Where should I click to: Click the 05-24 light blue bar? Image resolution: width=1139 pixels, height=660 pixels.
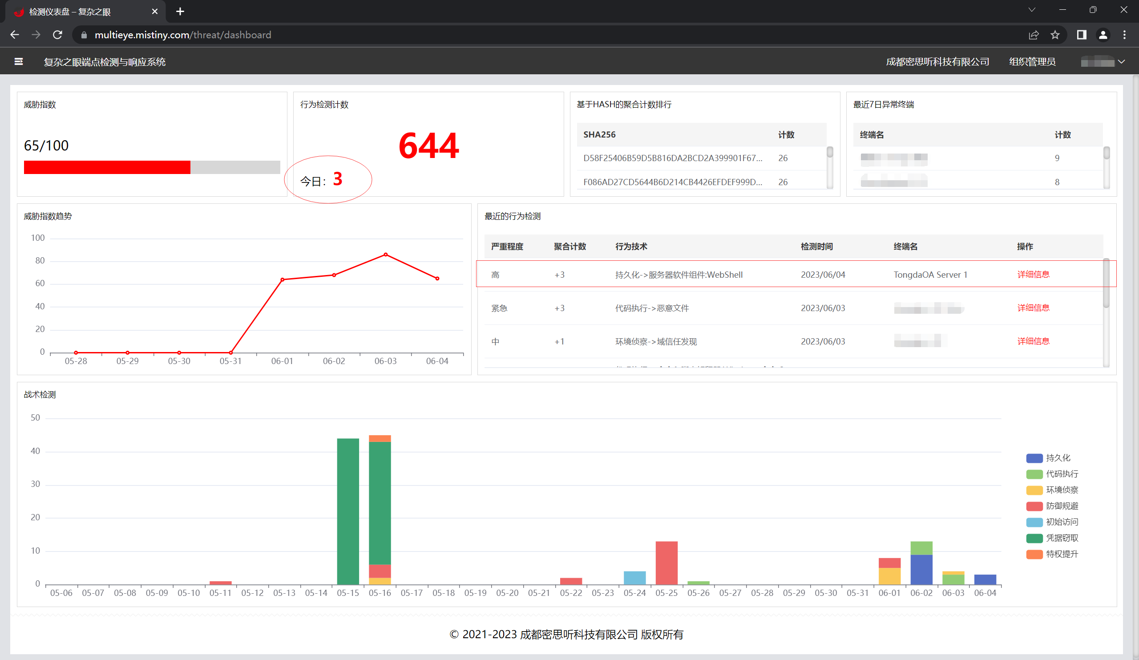click(634, 578)
